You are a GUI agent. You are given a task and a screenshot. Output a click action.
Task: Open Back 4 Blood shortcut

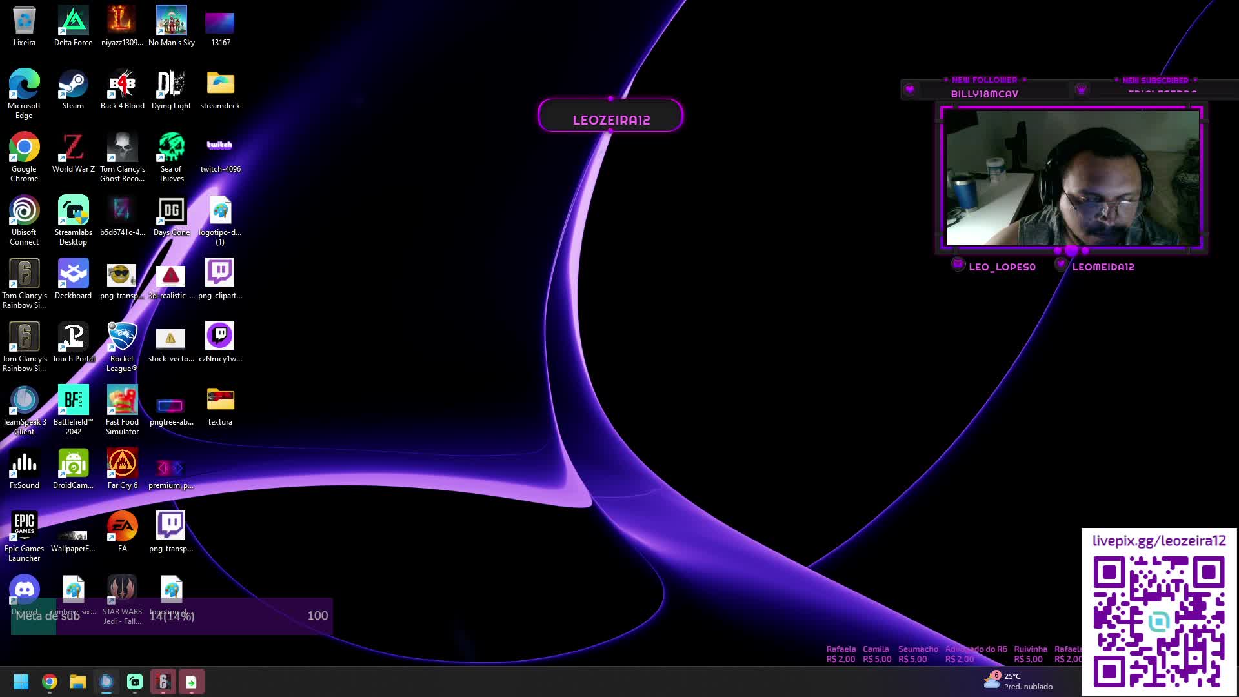point(122,90)
